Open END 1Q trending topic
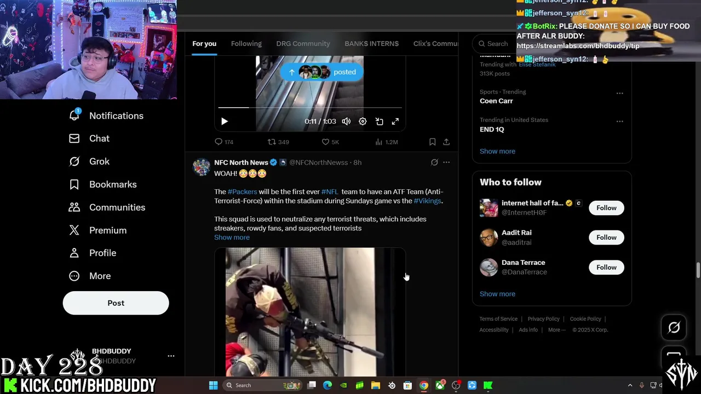Image resolution: width=701 pixels, height=394 pixels. coord(492,129)
